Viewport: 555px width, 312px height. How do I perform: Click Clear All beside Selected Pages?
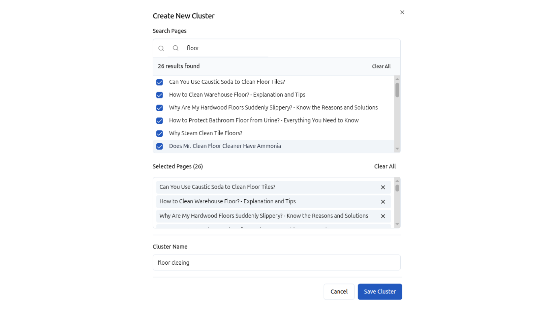[385, 166]
